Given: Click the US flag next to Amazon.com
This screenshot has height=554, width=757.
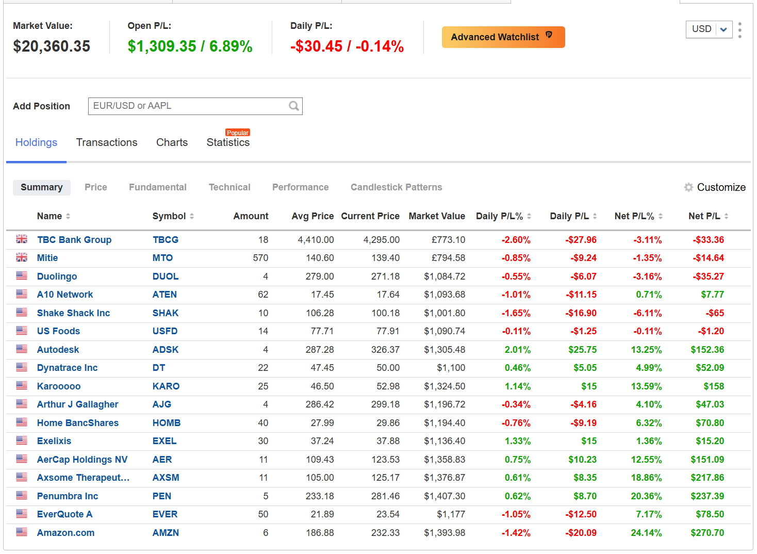Looking at the screenshot, I should (x=22, y=532).
